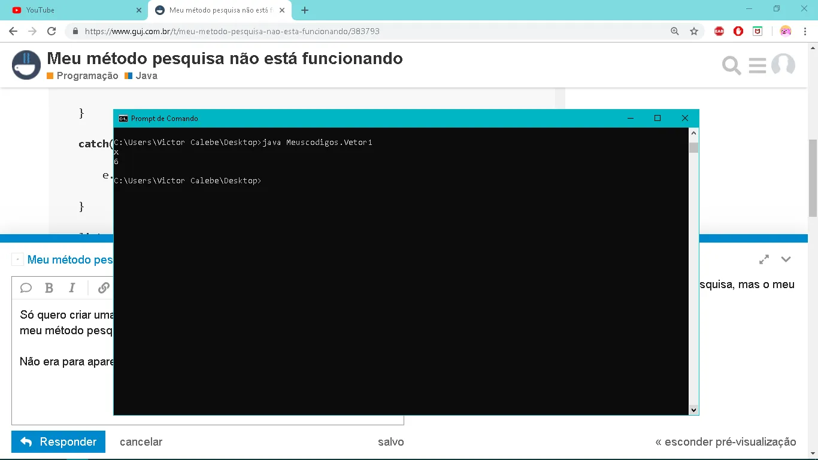
Task: Click the output line '6' in the console
Action: click(116, 162)
